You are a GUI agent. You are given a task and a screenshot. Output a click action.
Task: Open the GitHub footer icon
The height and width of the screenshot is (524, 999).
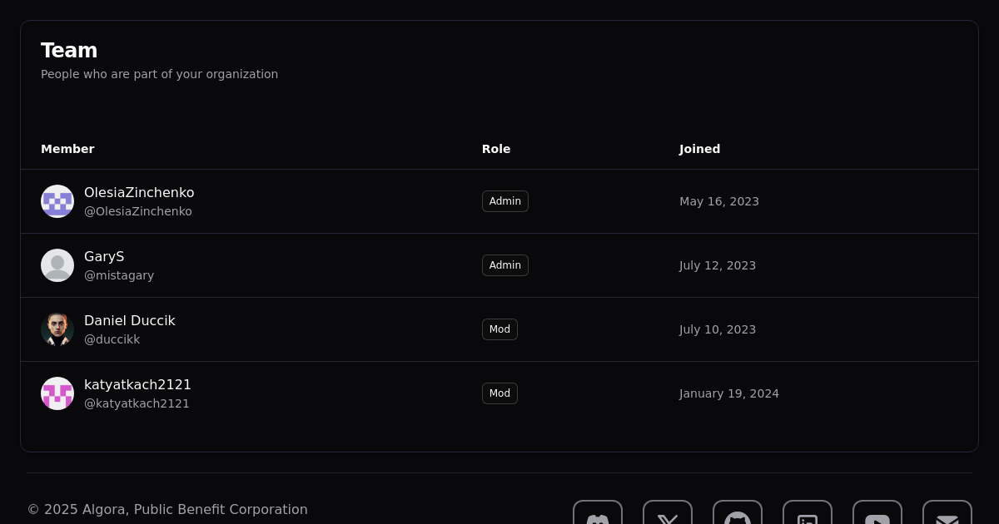point(738,516)
